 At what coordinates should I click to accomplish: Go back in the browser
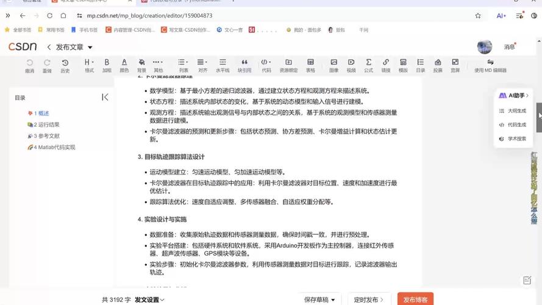point(23,16)
